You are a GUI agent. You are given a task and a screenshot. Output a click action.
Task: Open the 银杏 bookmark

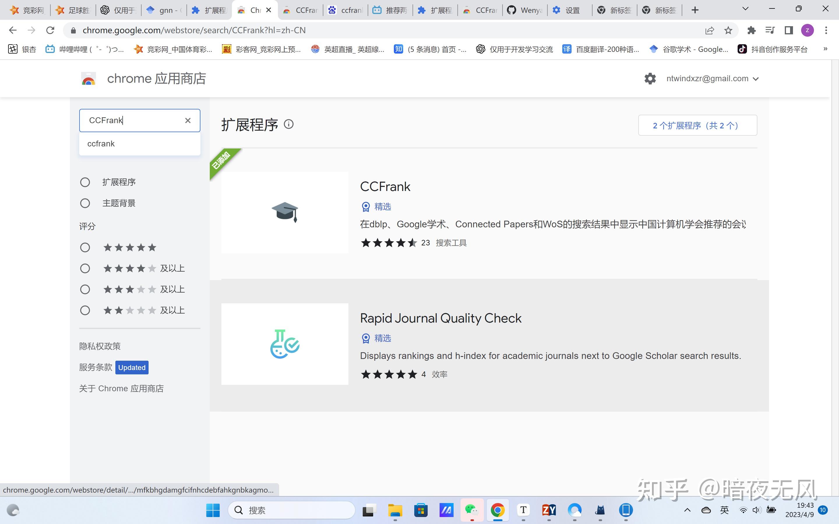click(22, 49)
